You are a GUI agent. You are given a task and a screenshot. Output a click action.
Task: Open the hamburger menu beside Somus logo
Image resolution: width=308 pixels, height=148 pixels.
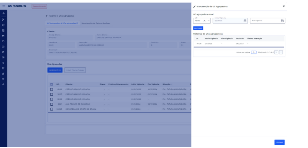point(4,6)
